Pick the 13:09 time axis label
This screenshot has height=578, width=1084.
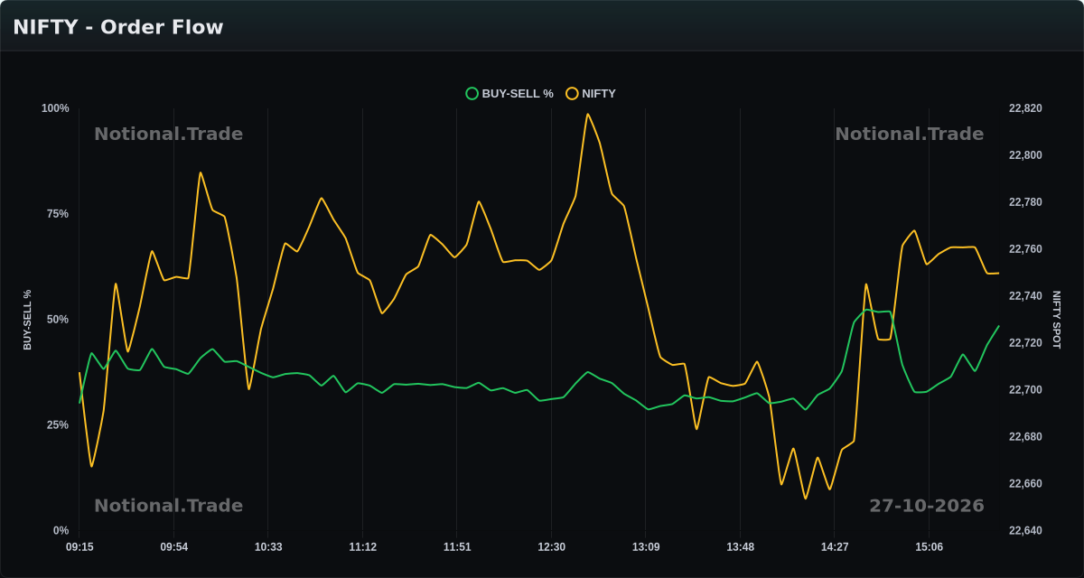646,547
